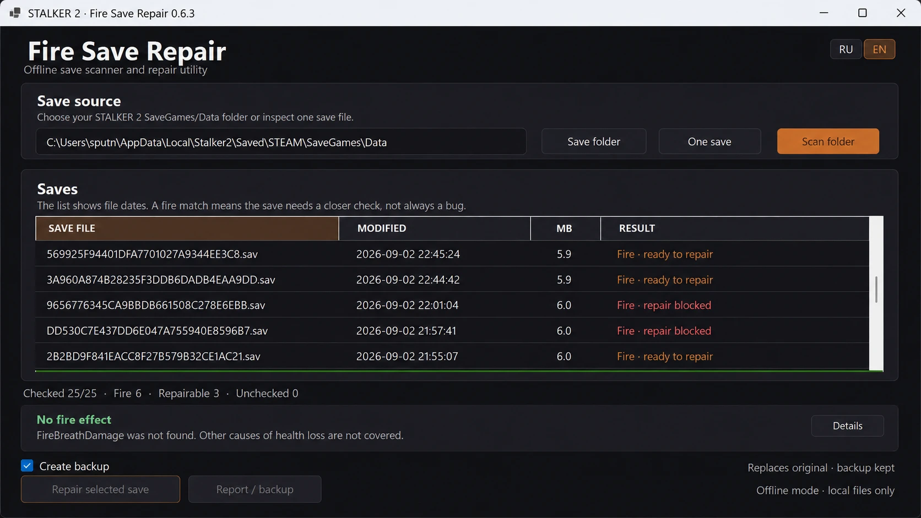Click repair blocked result for 96567763…sav
Image resolution: width=921 pixels, height=518 pixels.
click(664, 305)
